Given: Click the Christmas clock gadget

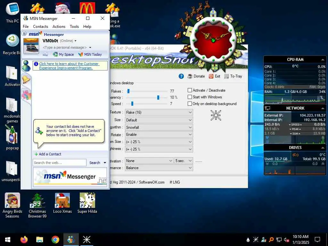Looking at the screenshot, I should coord(213,40).
